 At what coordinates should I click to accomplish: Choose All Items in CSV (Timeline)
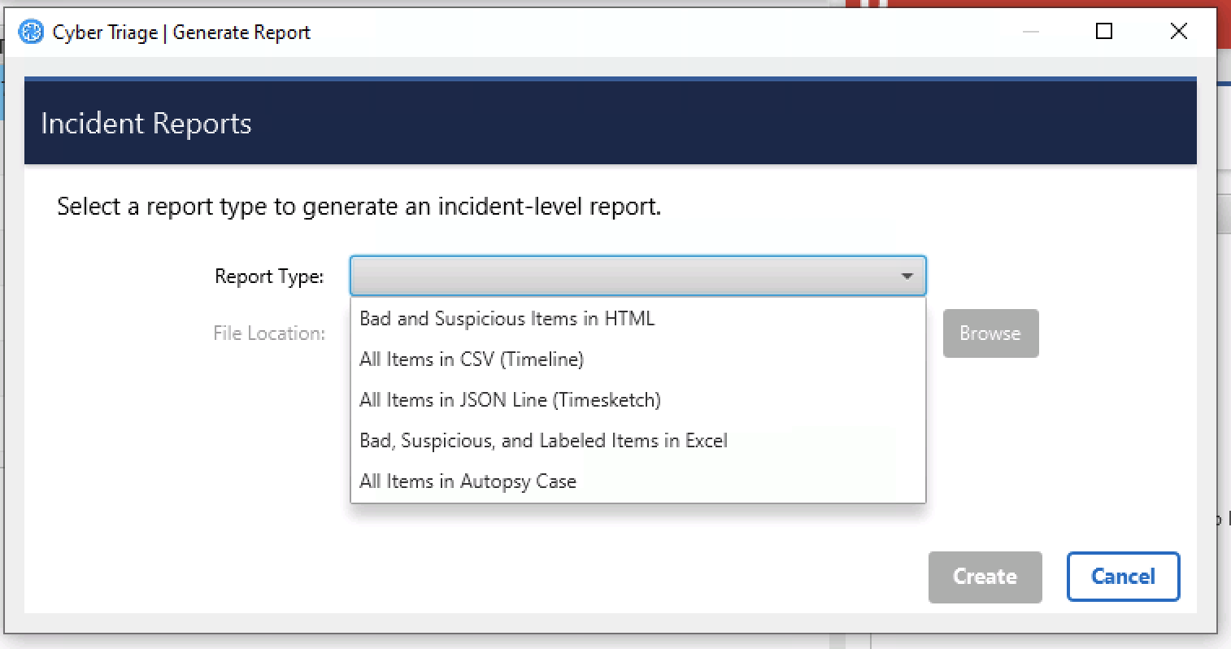point(472,359)
